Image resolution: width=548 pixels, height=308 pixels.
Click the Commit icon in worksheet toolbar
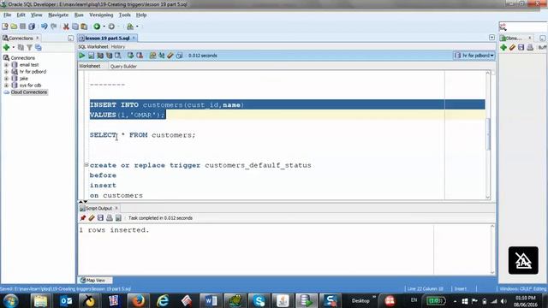[130, 56]
